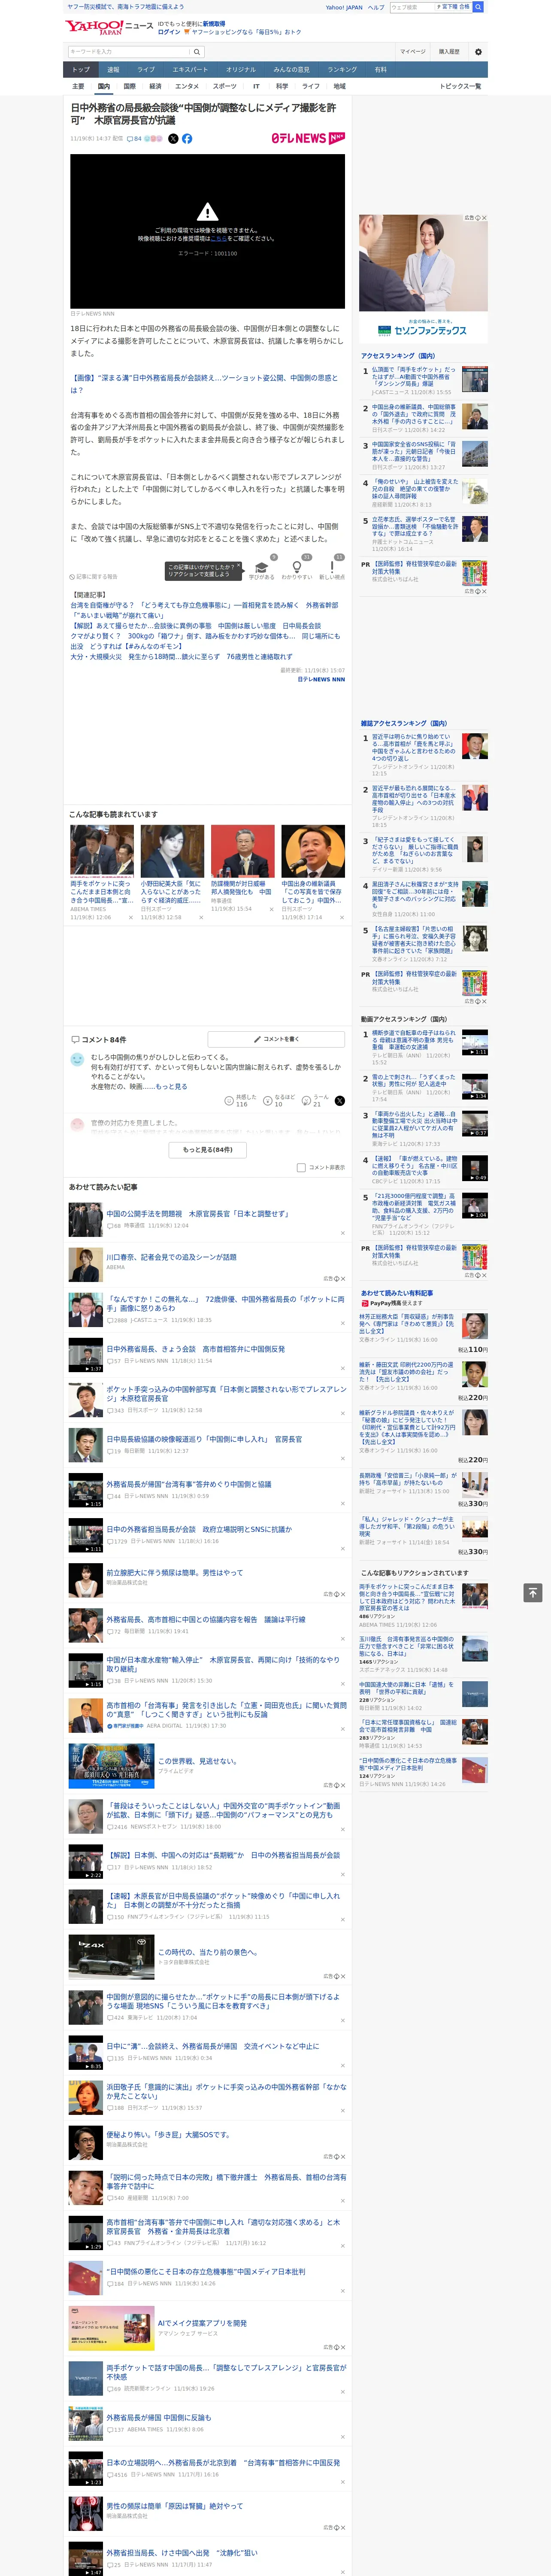The image size is (551, 2576).
Task: Close the reaction tooltip popup
Action: pyautogui.click(x=238, y=566)
